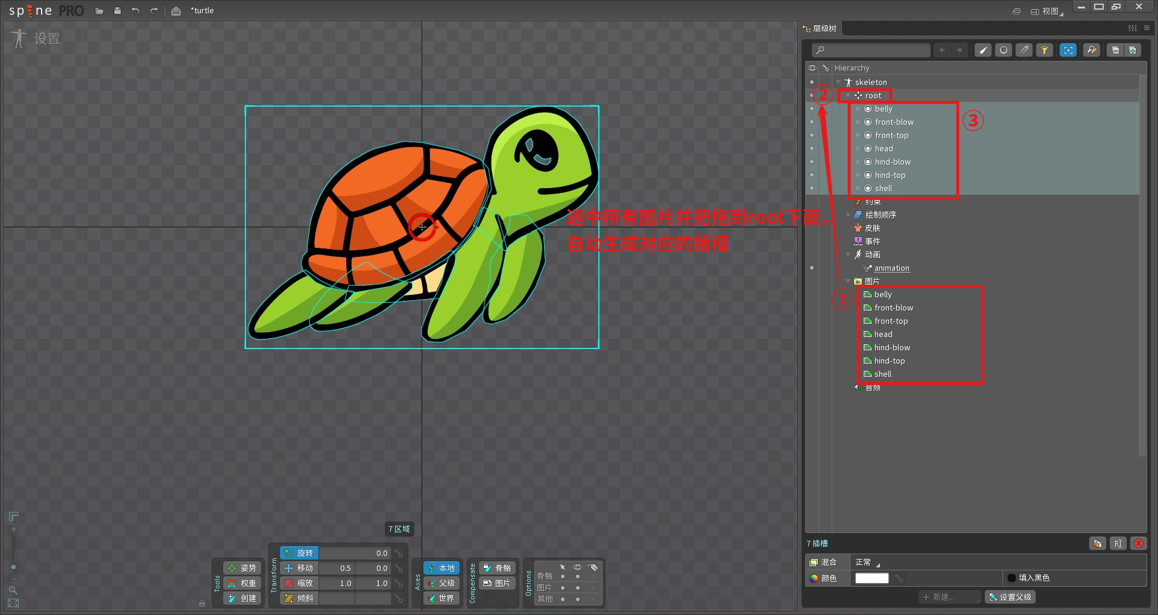Click the yellow funnel filter icon

tap(1045, 50)
